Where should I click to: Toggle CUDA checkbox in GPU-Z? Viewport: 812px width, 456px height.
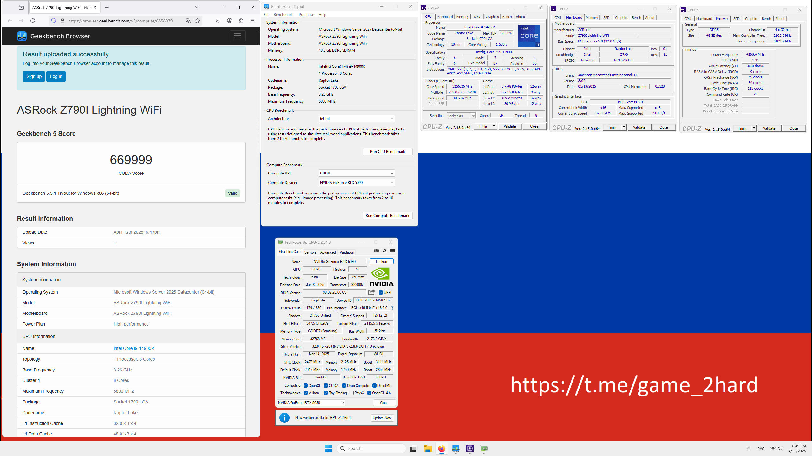pyautogui.click(x=326, y=386)
